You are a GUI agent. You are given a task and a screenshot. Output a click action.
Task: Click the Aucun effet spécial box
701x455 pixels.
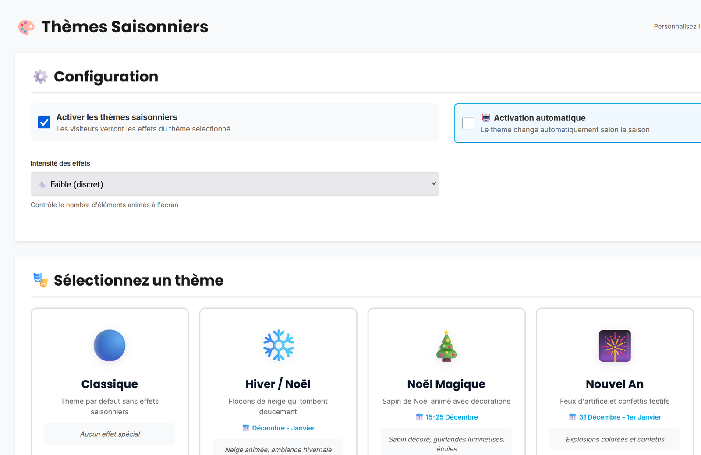point(110,434)
